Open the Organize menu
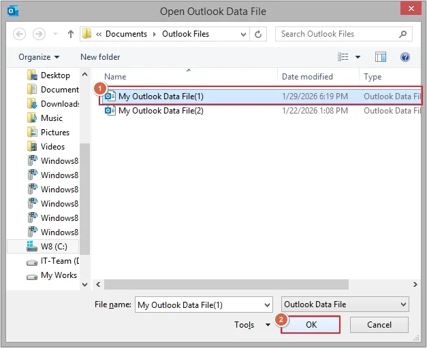 (x=39, y=57)
